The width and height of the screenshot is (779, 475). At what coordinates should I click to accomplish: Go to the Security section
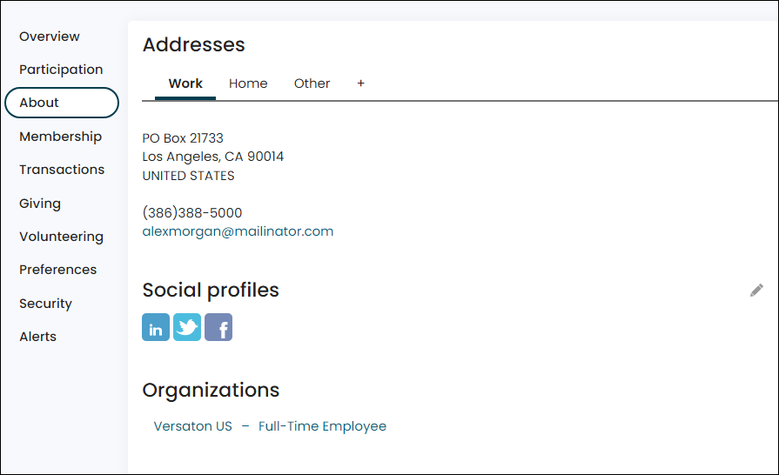45,304
